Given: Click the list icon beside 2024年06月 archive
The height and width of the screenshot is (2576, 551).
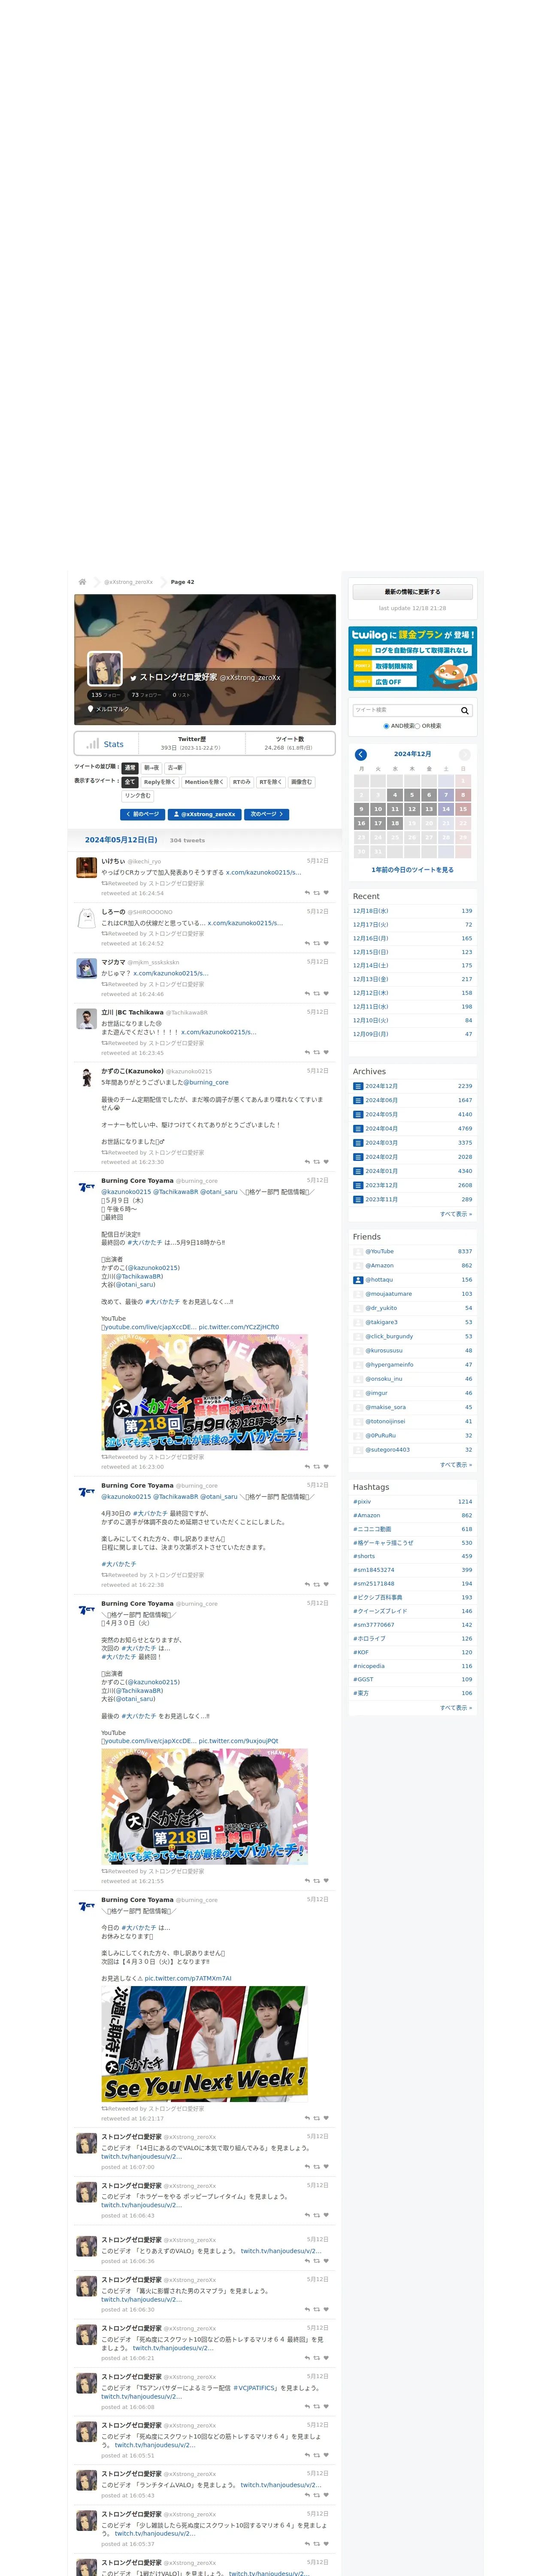Looking at the screenshot, I should (x=358, y=1100).
